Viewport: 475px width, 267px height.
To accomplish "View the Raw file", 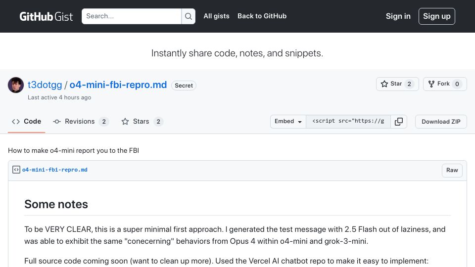I will point(452,170).
